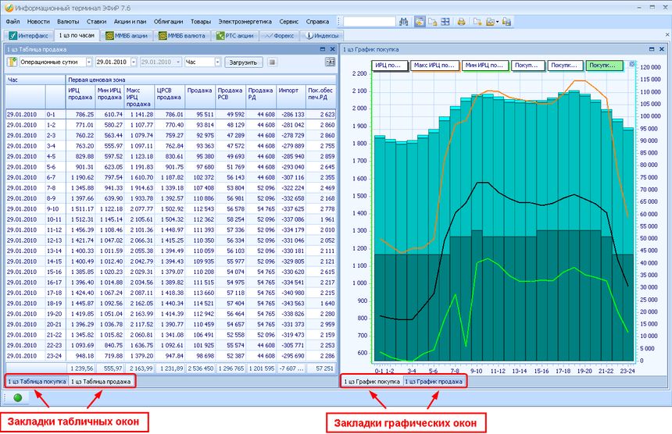Open the Час interval dropdown
The image size is (672, 434).
[216, 62]
